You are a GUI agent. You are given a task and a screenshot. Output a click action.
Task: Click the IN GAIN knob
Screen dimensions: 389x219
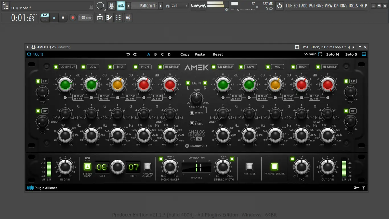point(65,167)
